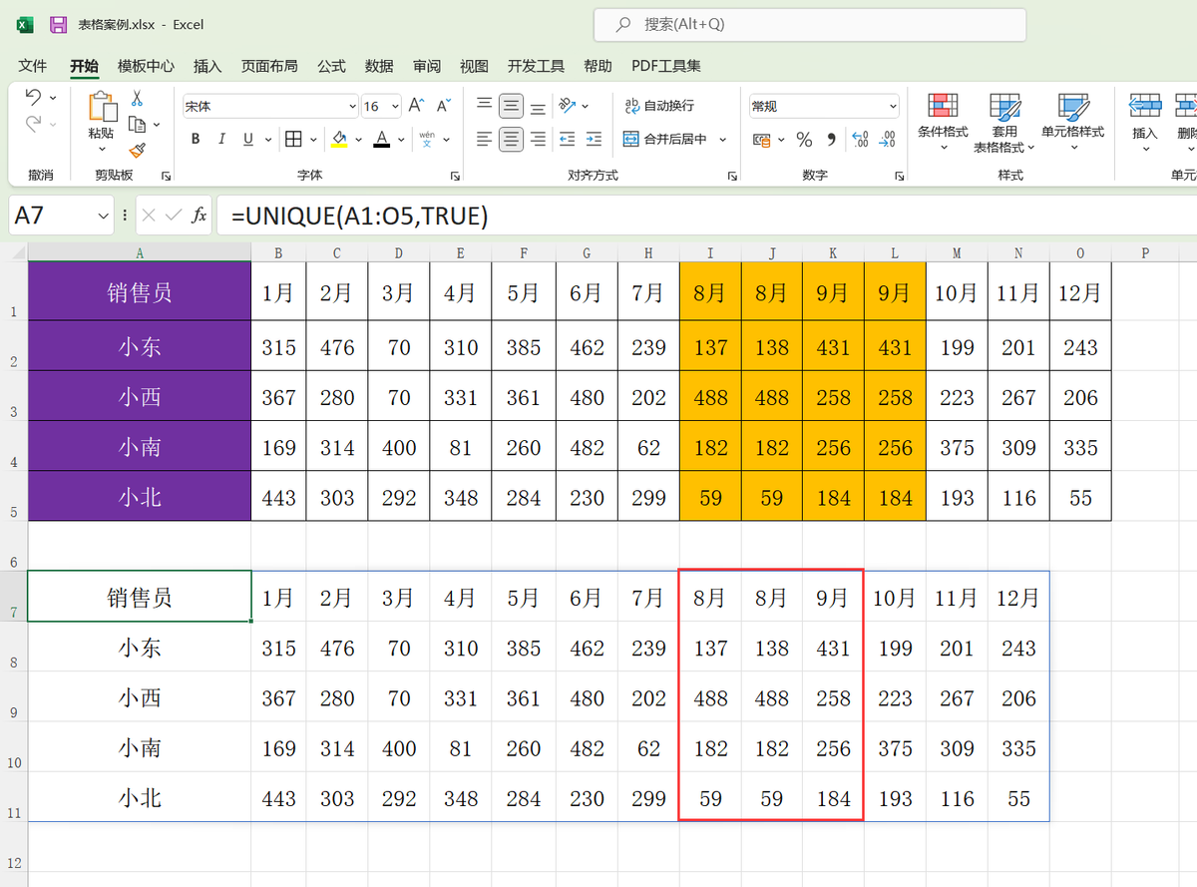Increase font size with larger A icon
This screenshot has width=1197, height=887.
pos(417,106)
